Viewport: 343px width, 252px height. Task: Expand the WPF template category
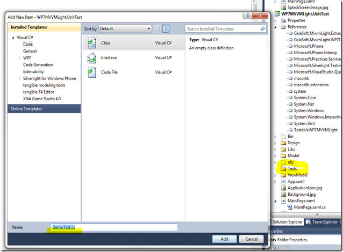[x=19, y=58]
